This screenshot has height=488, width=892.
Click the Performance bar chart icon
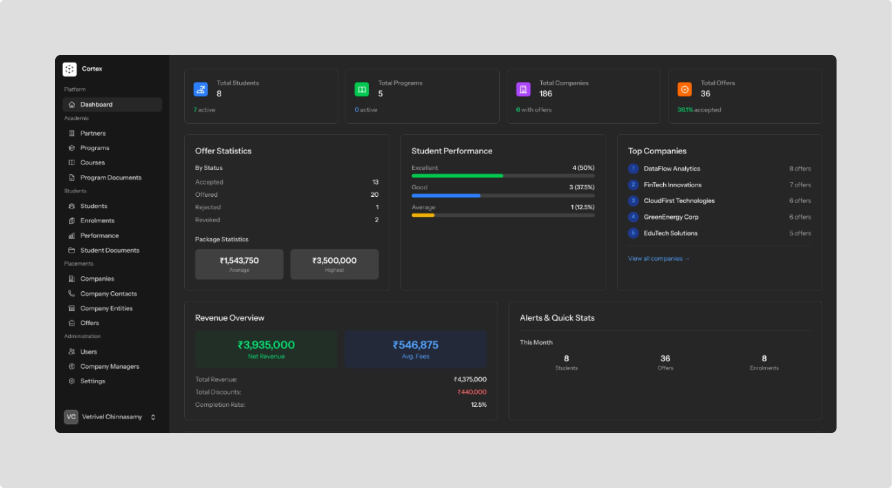tap(72, 235)
